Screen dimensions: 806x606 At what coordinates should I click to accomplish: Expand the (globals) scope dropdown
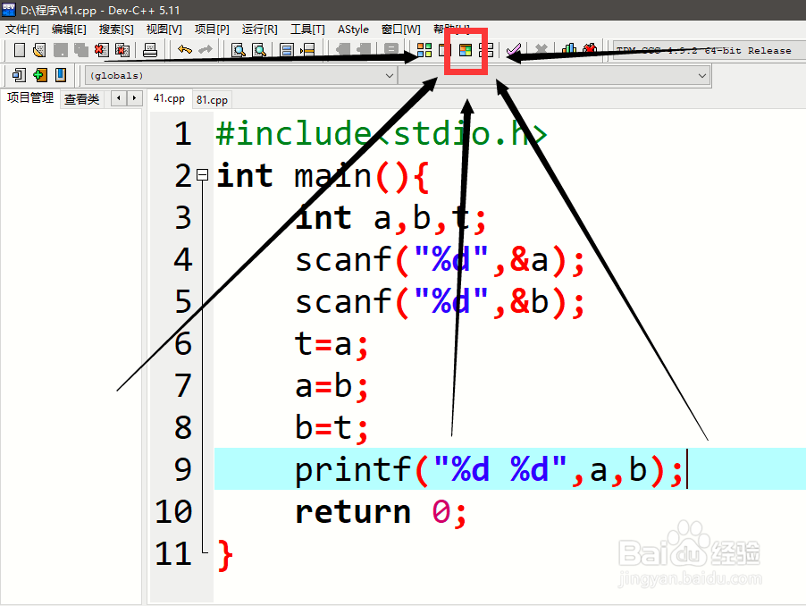(x=240, y=76)
